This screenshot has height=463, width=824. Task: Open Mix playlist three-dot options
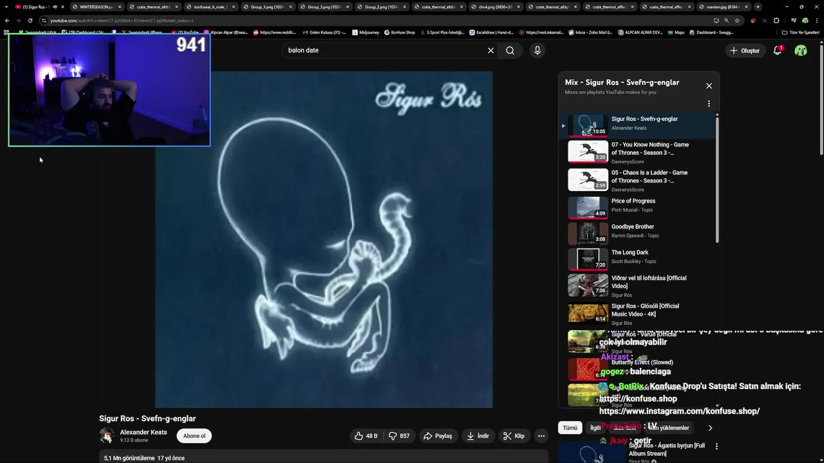coord(709,104)
